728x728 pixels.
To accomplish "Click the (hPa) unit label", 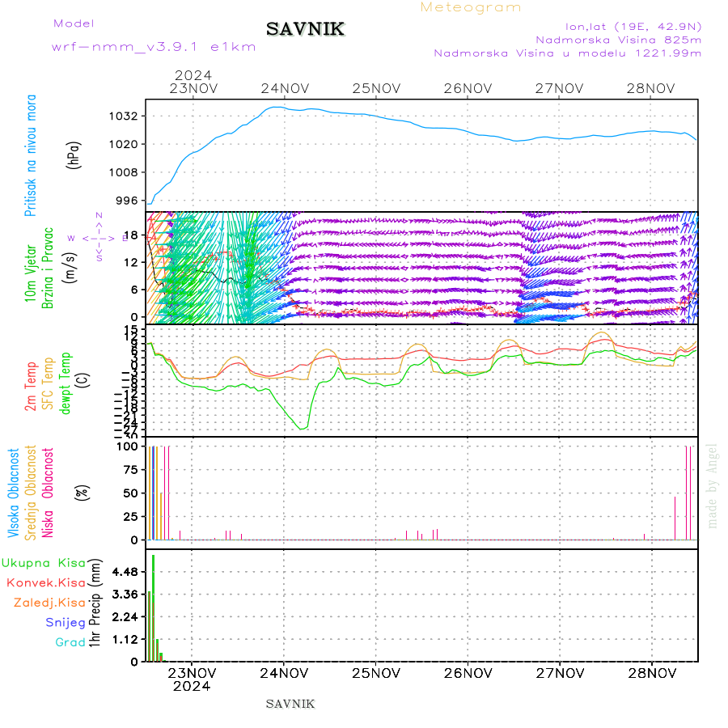I will pos(74,155).
